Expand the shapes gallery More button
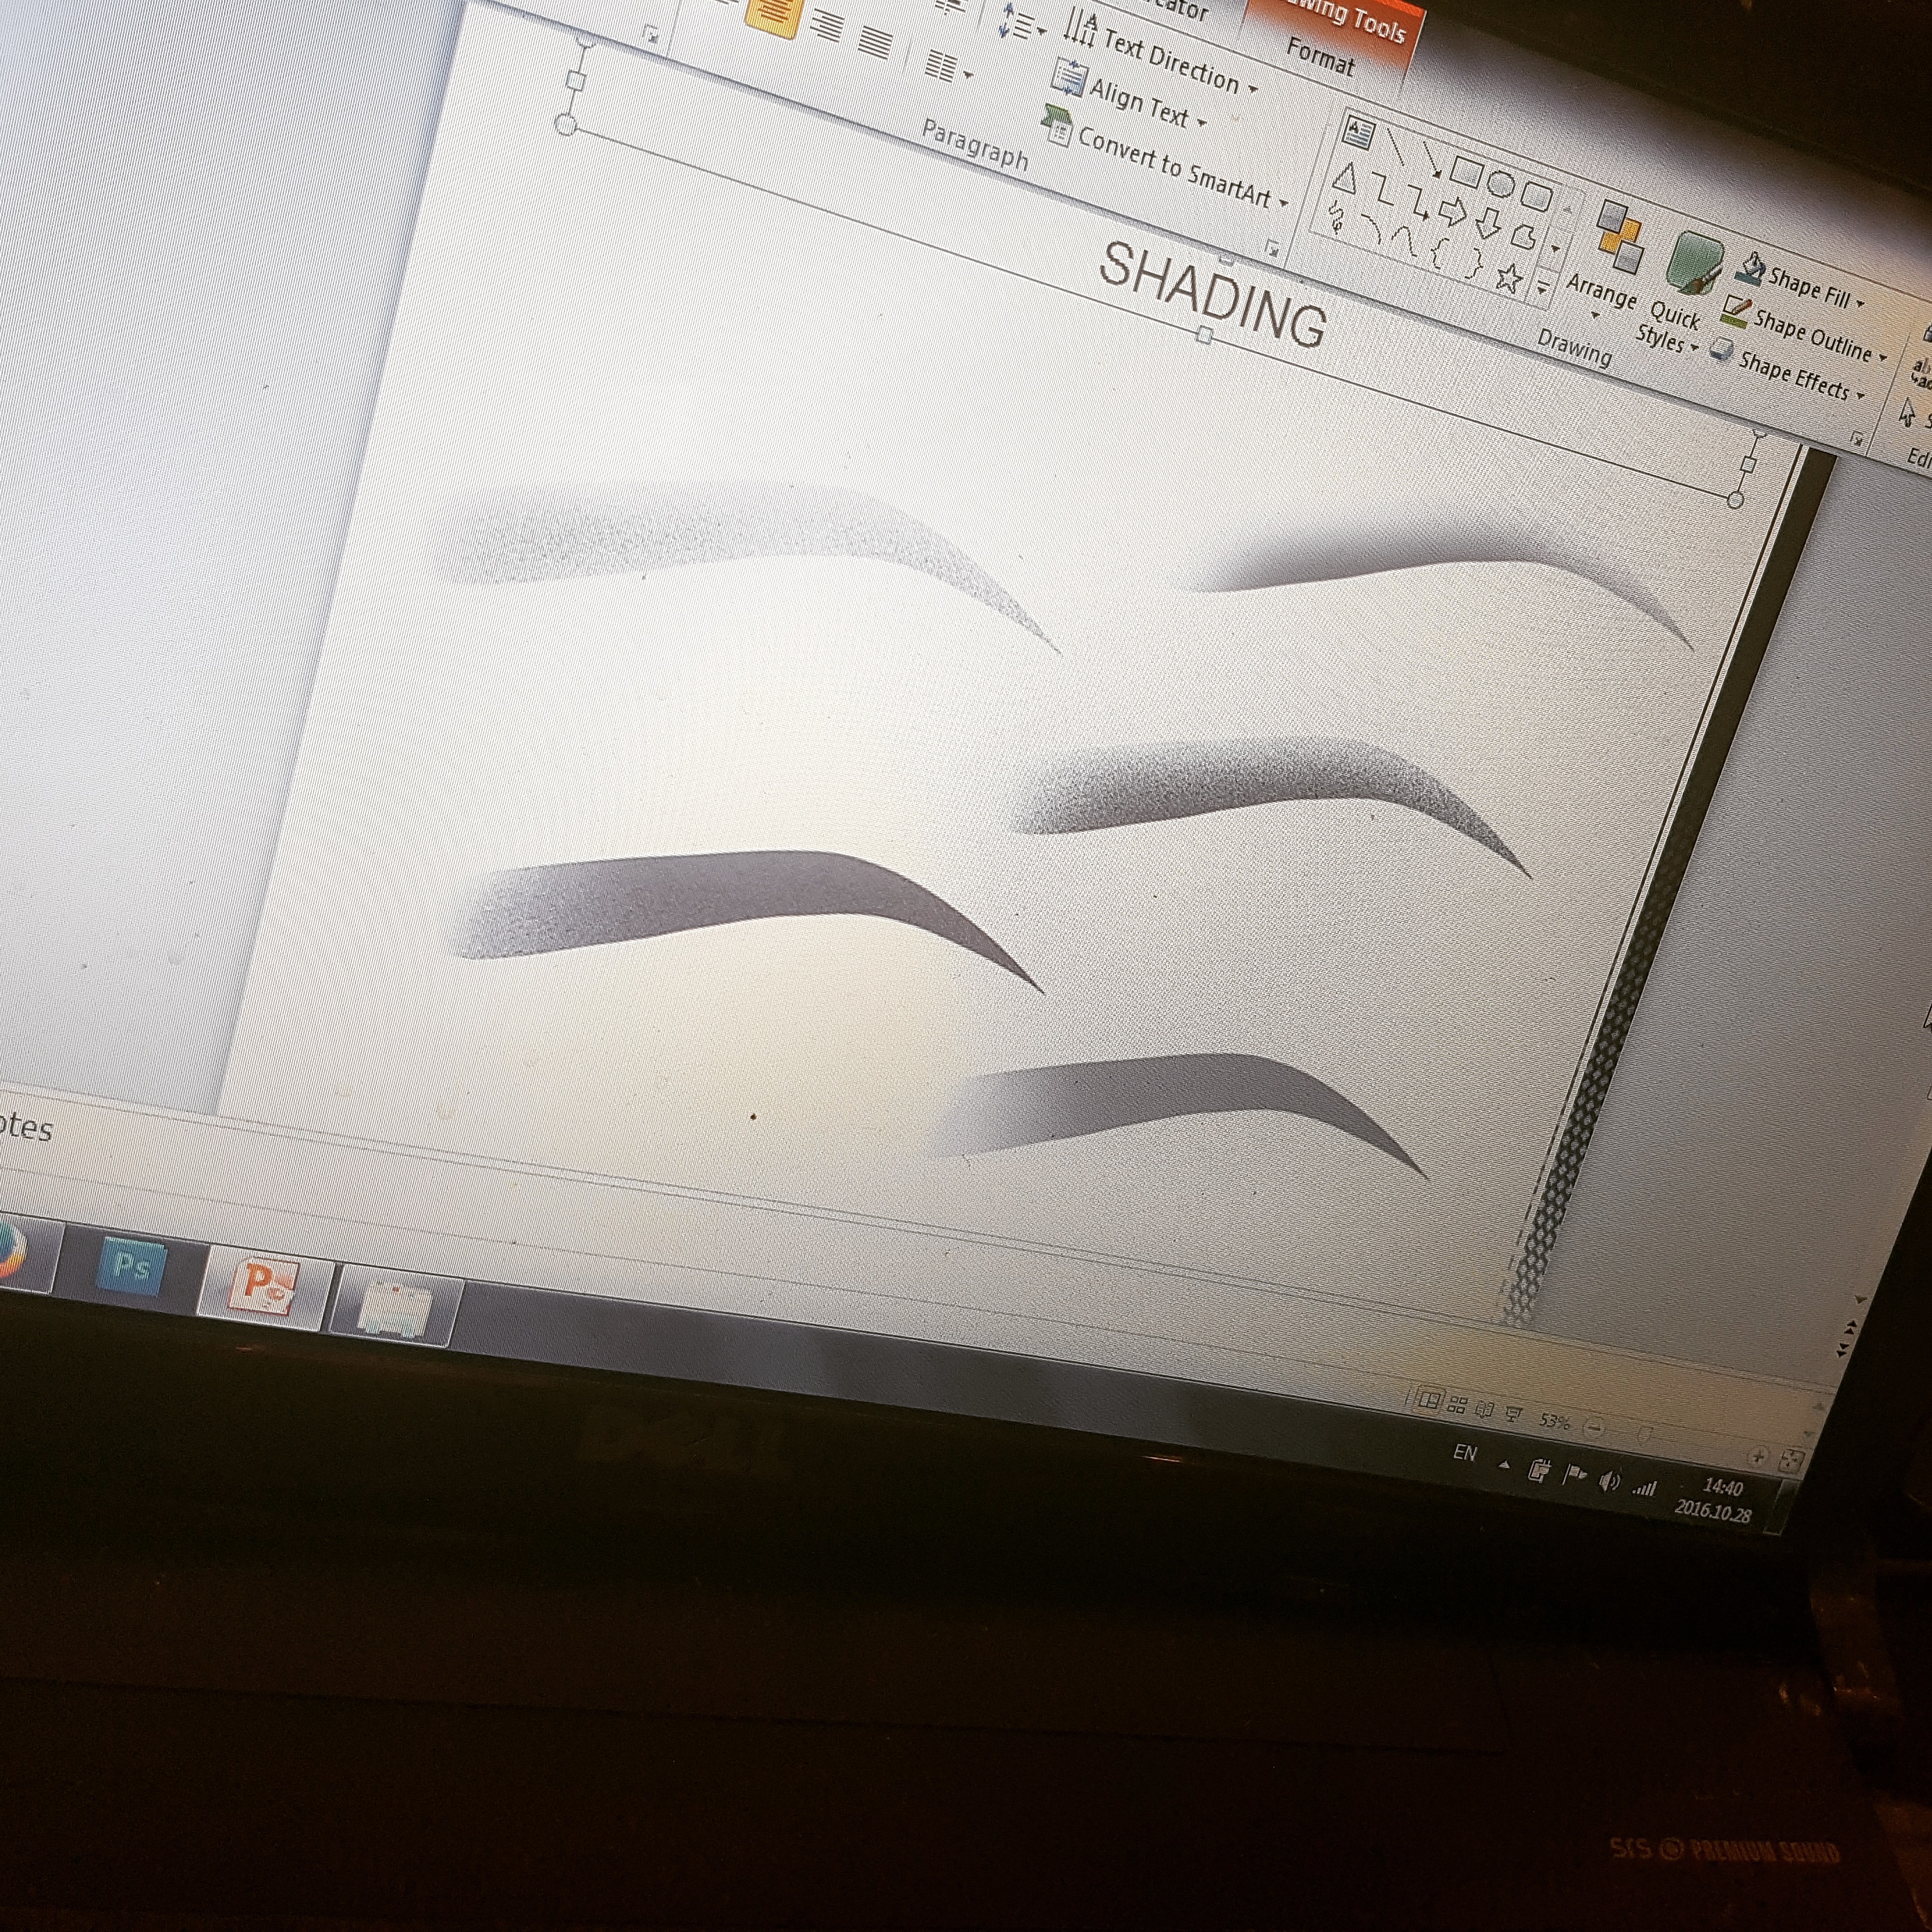 click(1542, 288)
